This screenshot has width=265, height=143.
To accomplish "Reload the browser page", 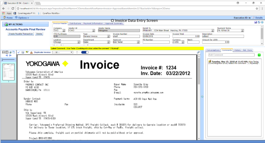I will pyautogui.click(x=13, y=9).
